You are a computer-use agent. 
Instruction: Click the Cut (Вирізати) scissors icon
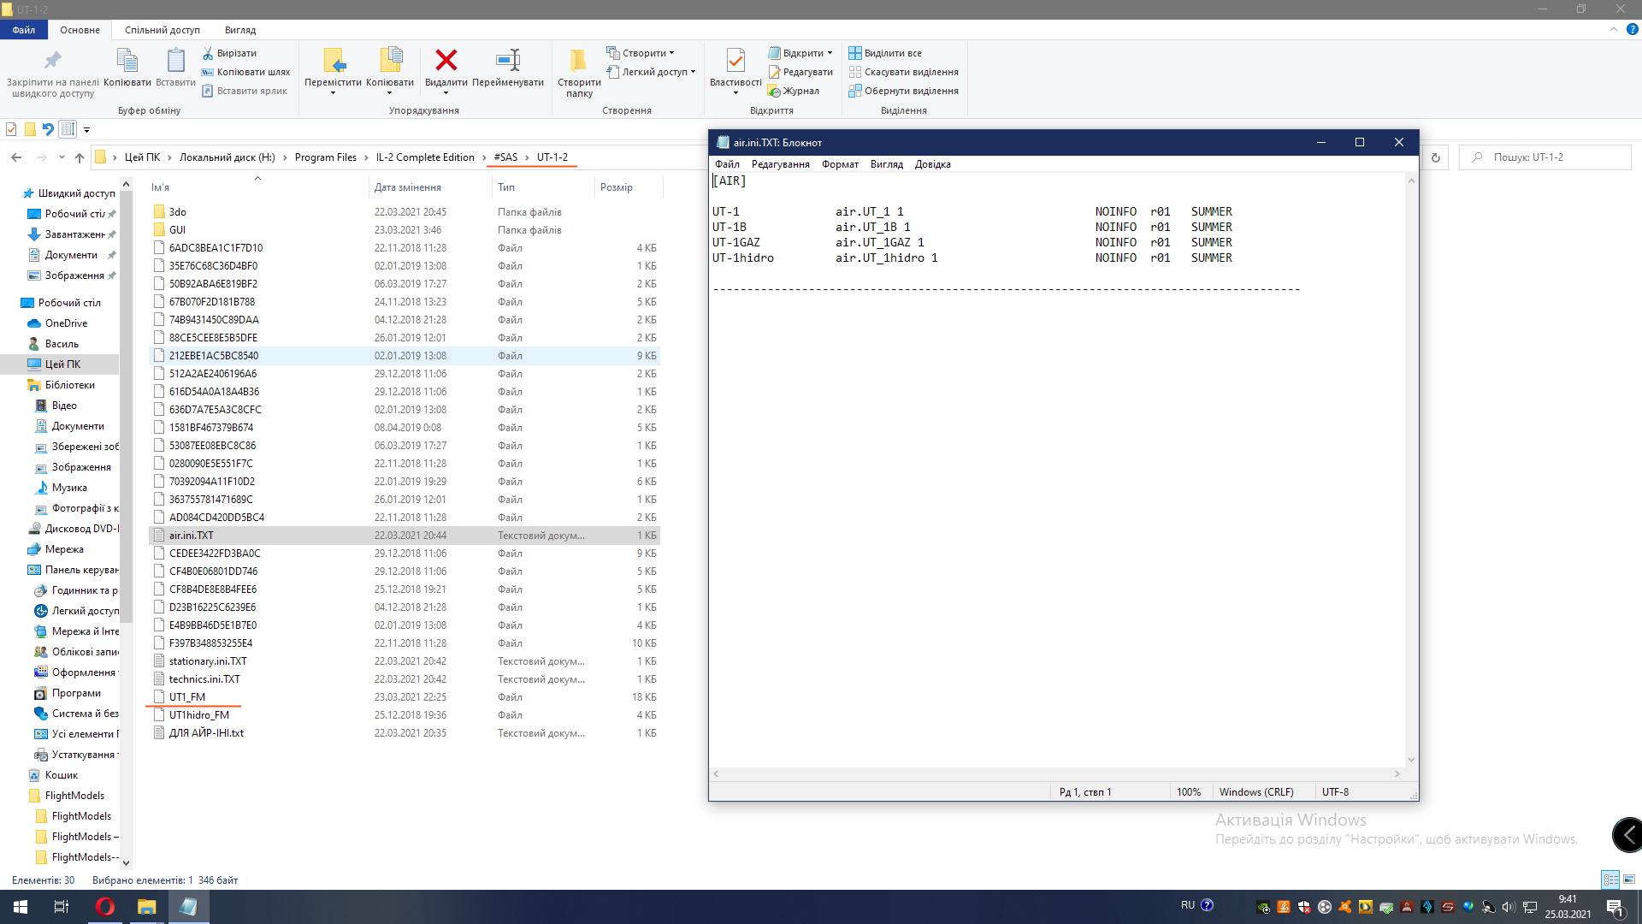[208, 53]
